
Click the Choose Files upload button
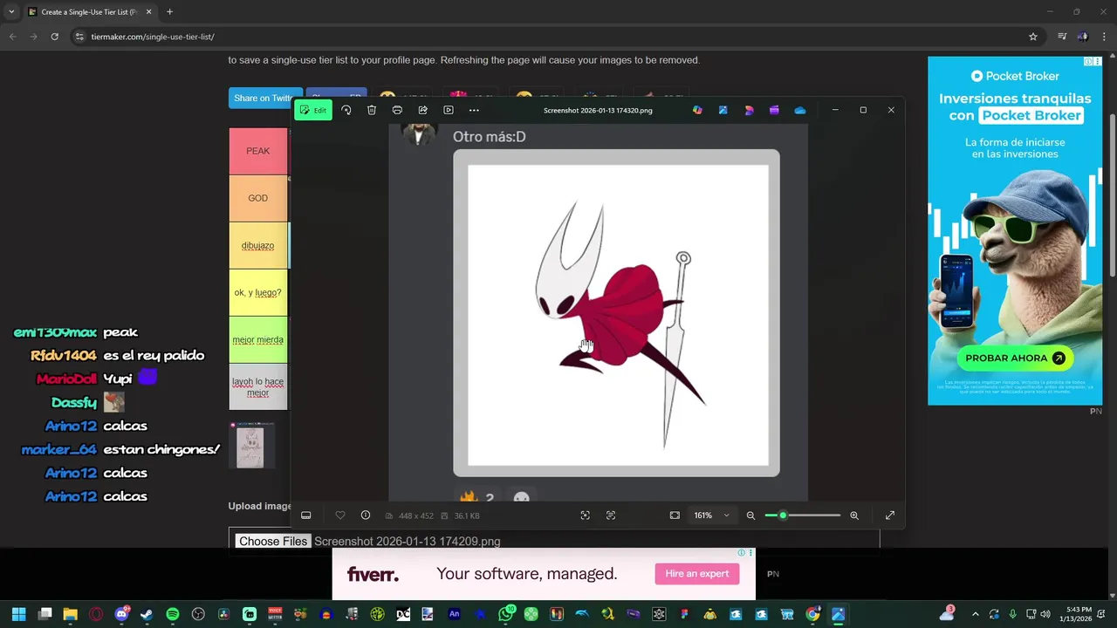273,542
